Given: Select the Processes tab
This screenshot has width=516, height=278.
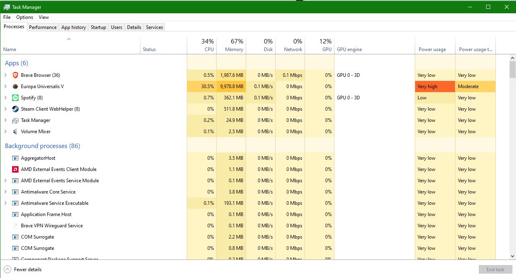Looking at the screenshot, I should pos(14,27).
